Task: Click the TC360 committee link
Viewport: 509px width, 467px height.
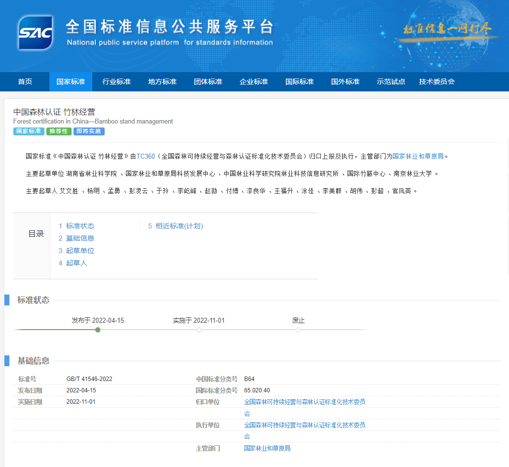Action: click(146, 156)
